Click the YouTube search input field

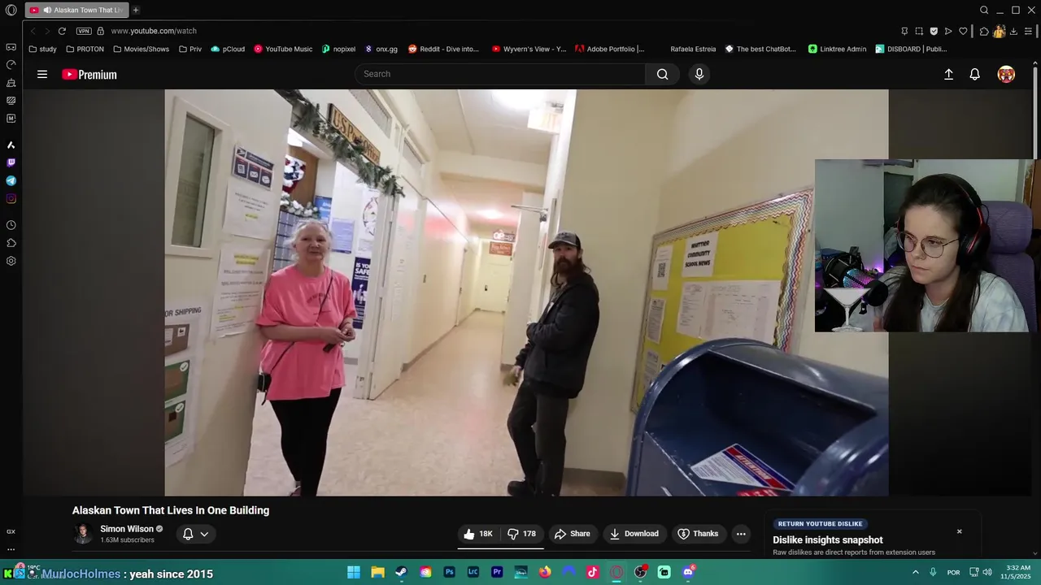point(500,74)
